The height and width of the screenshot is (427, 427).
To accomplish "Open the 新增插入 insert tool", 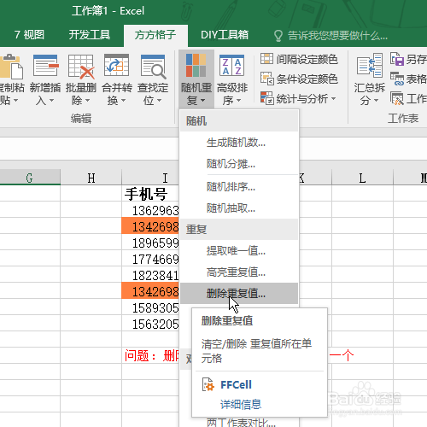I will coord(45,79).
